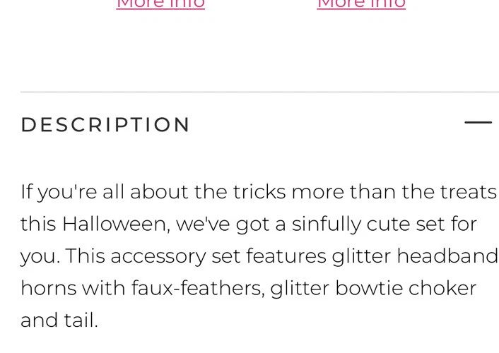499x353 pixels.
Task: Click the text 'and tail.' on last line
Action: pyautogui.click(x=59, y=321)
